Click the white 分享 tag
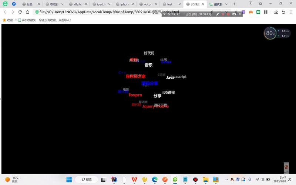This screenshot has height=185, width=296. pyautogui.click(x=158, y=96)
